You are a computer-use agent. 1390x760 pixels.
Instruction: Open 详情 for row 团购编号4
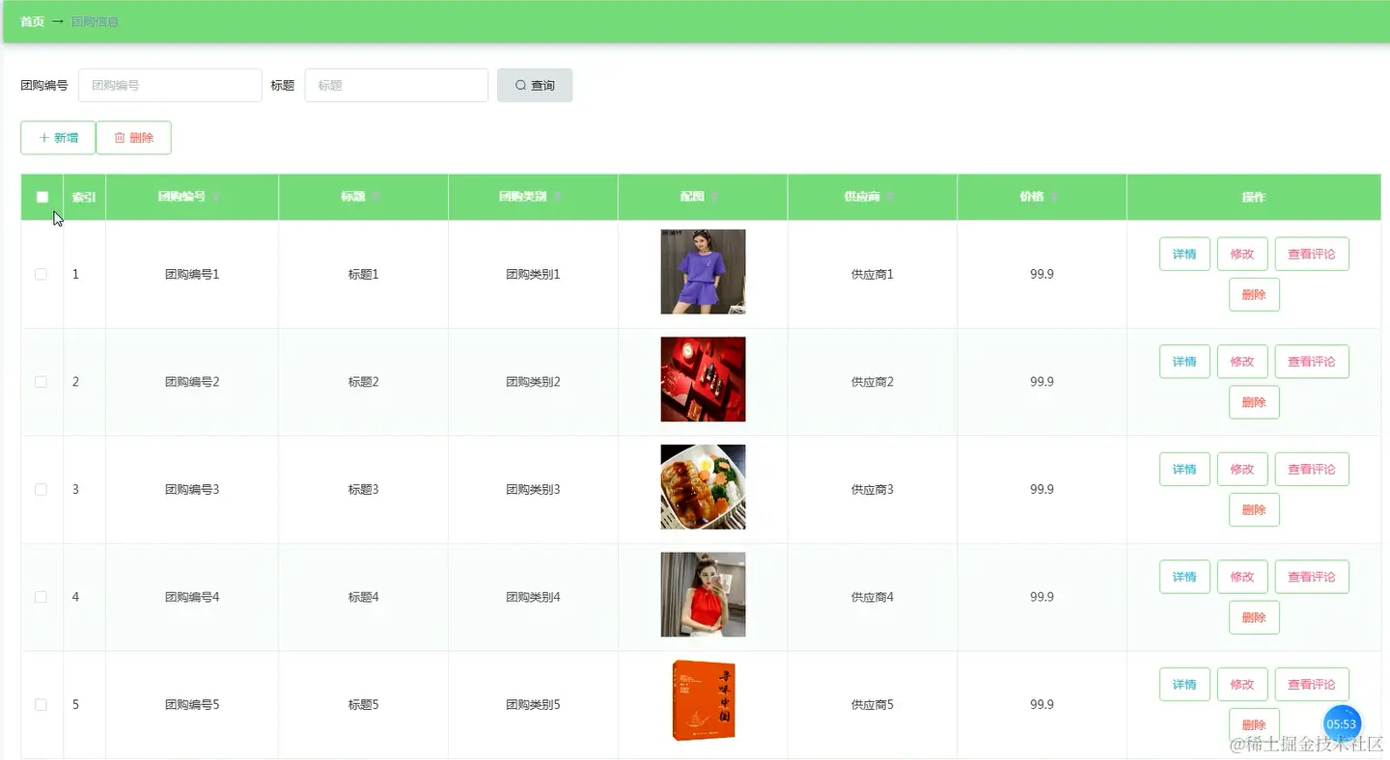[x=1184, y=577]
